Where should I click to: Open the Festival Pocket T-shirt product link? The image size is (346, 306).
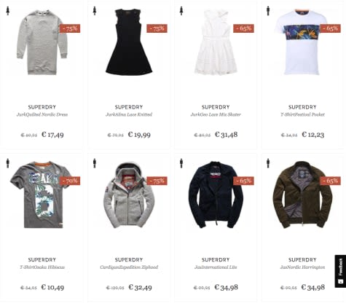point(302,114)
